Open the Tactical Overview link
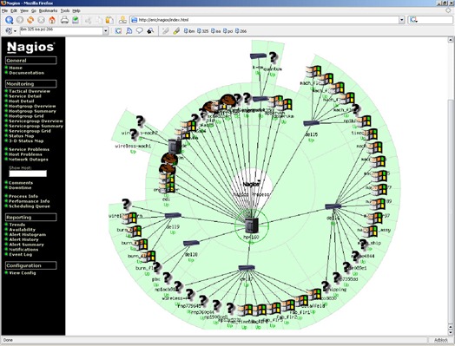The image size is (455, 346). click(x=30, y=91)
